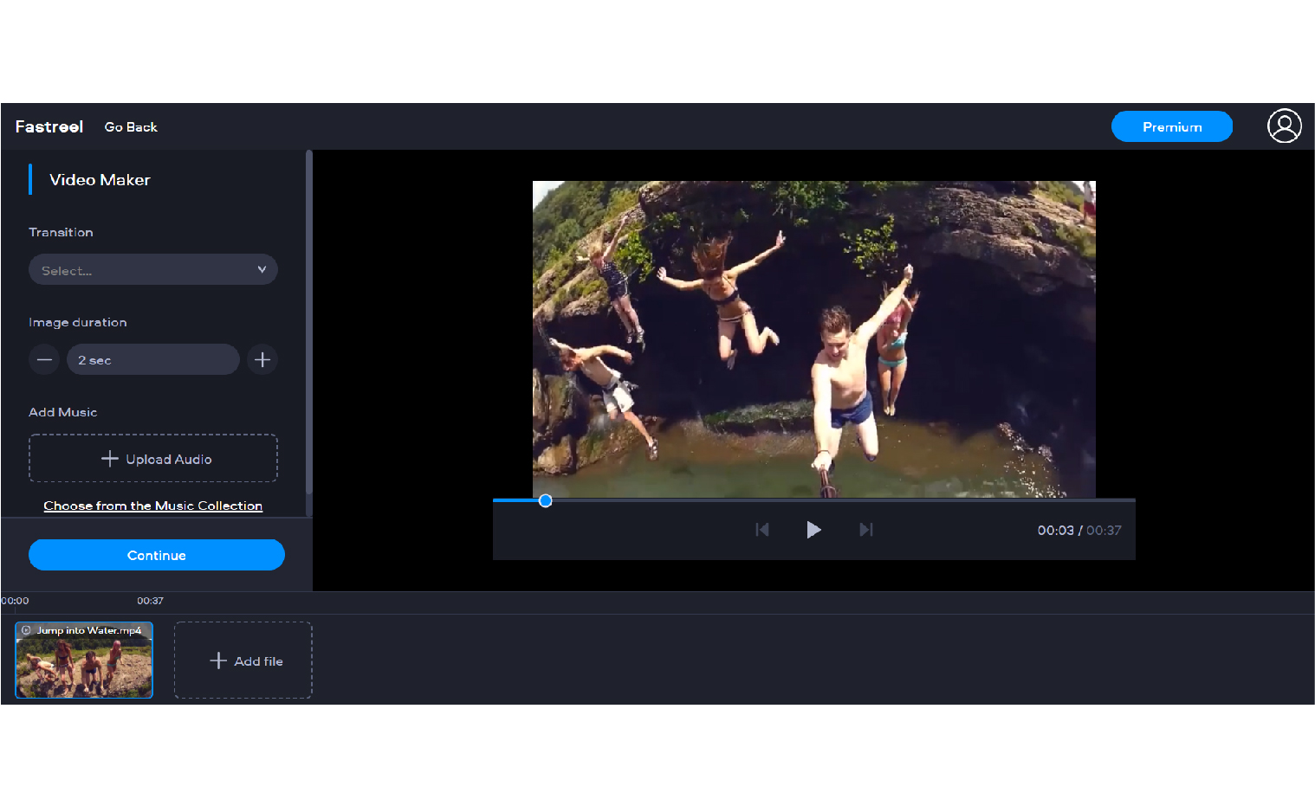Click the Premium button
Screen dimensions: 1315x812
(1172, 126)
